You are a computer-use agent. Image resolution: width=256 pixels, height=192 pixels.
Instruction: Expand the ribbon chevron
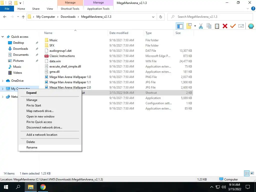248,9
